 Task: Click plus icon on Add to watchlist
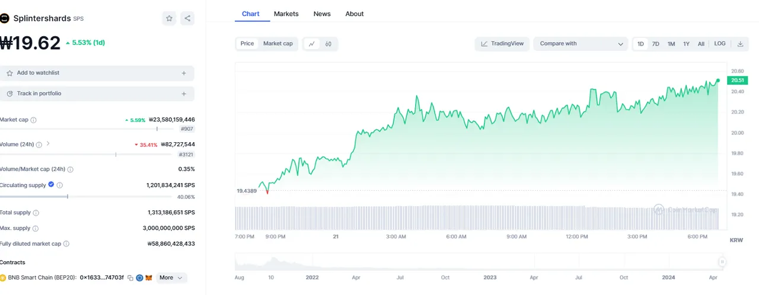click(x=184, y=73)
